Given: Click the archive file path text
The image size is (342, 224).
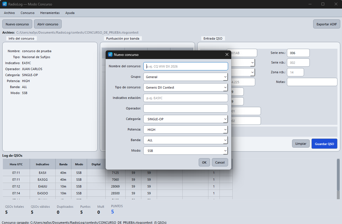Looking at the screenshot, I should [77, 32].
